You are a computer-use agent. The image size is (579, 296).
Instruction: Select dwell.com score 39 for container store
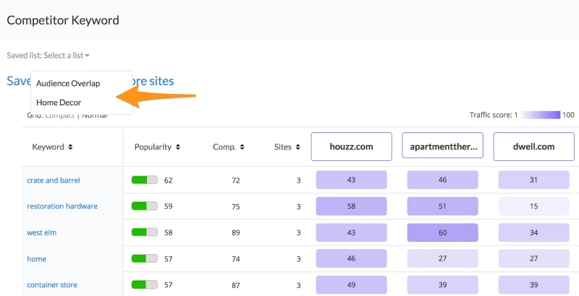pyautogui.click(x=533, y=284)
